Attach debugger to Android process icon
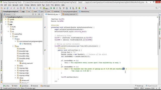Image resolution: width=161 pixels, height=90 pixels. pyautogui.click(x=60, y=8)
